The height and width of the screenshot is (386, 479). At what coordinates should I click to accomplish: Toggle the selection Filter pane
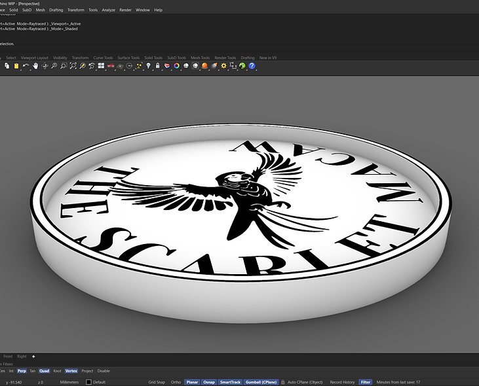(x=366, y=382)
